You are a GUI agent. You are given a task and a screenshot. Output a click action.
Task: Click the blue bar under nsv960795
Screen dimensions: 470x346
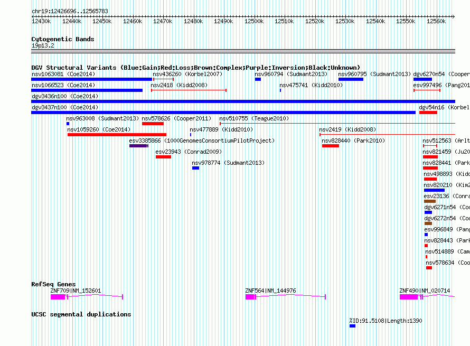pyautogui.click(x=351, y=79)
